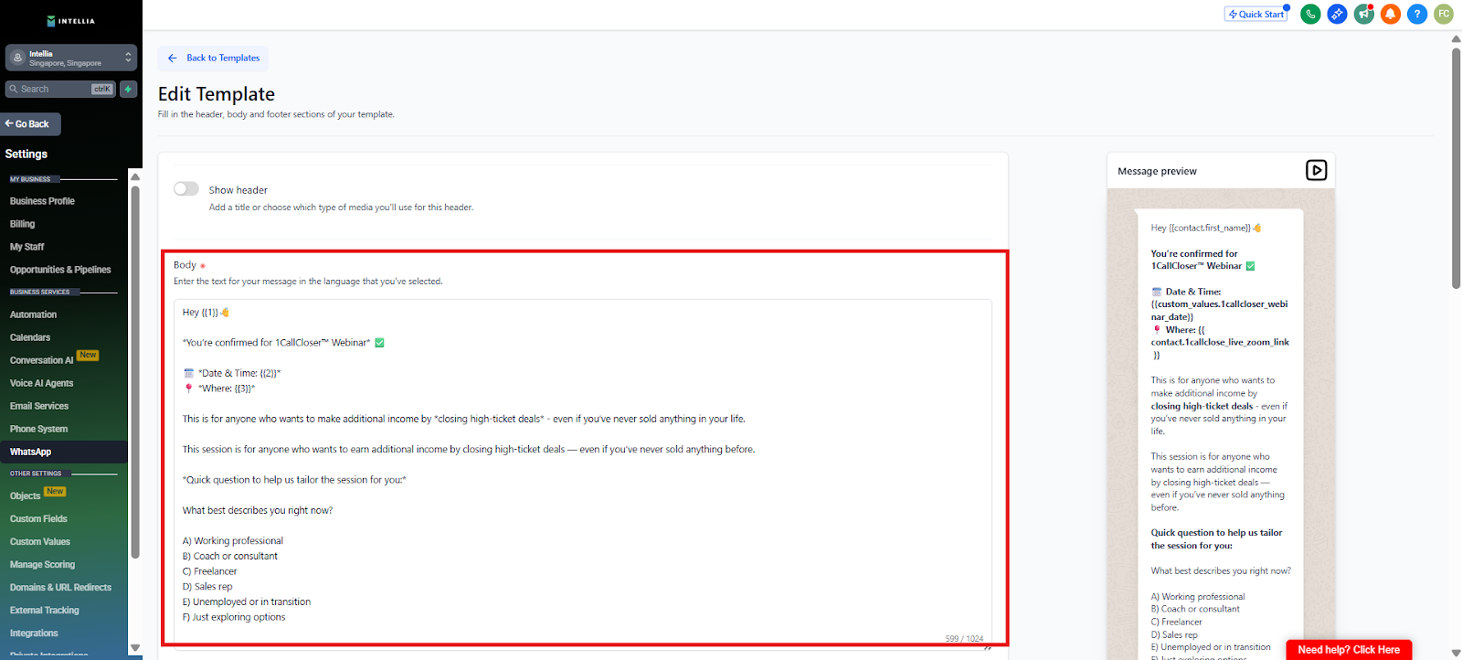Image resolution: width=1462 pixels, height=660 pixels.
Task: Open Domains & URL Redirects
Action: (x=60, y=588)
